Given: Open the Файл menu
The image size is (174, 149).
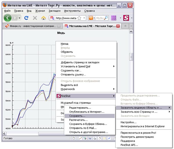Looking at the screenshot, I should tap(7, 11).
